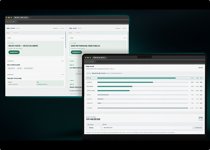
Task: Click the vertical scrollbar of the rear window's left panel
Action: [66, 40]
